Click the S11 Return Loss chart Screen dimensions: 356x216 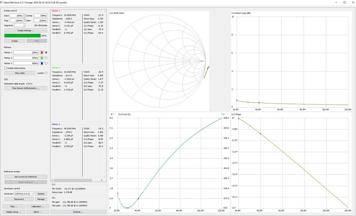[291, 61]
